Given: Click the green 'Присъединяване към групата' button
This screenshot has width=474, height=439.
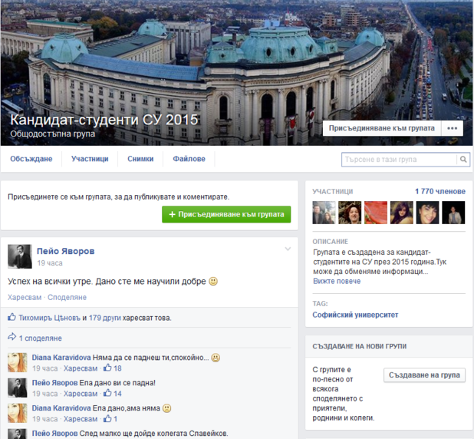Looking at the screenshot, I should tap(226, 214).
